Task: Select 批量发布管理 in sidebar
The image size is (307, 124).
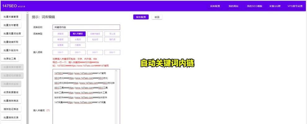Action: coord(11,25)
